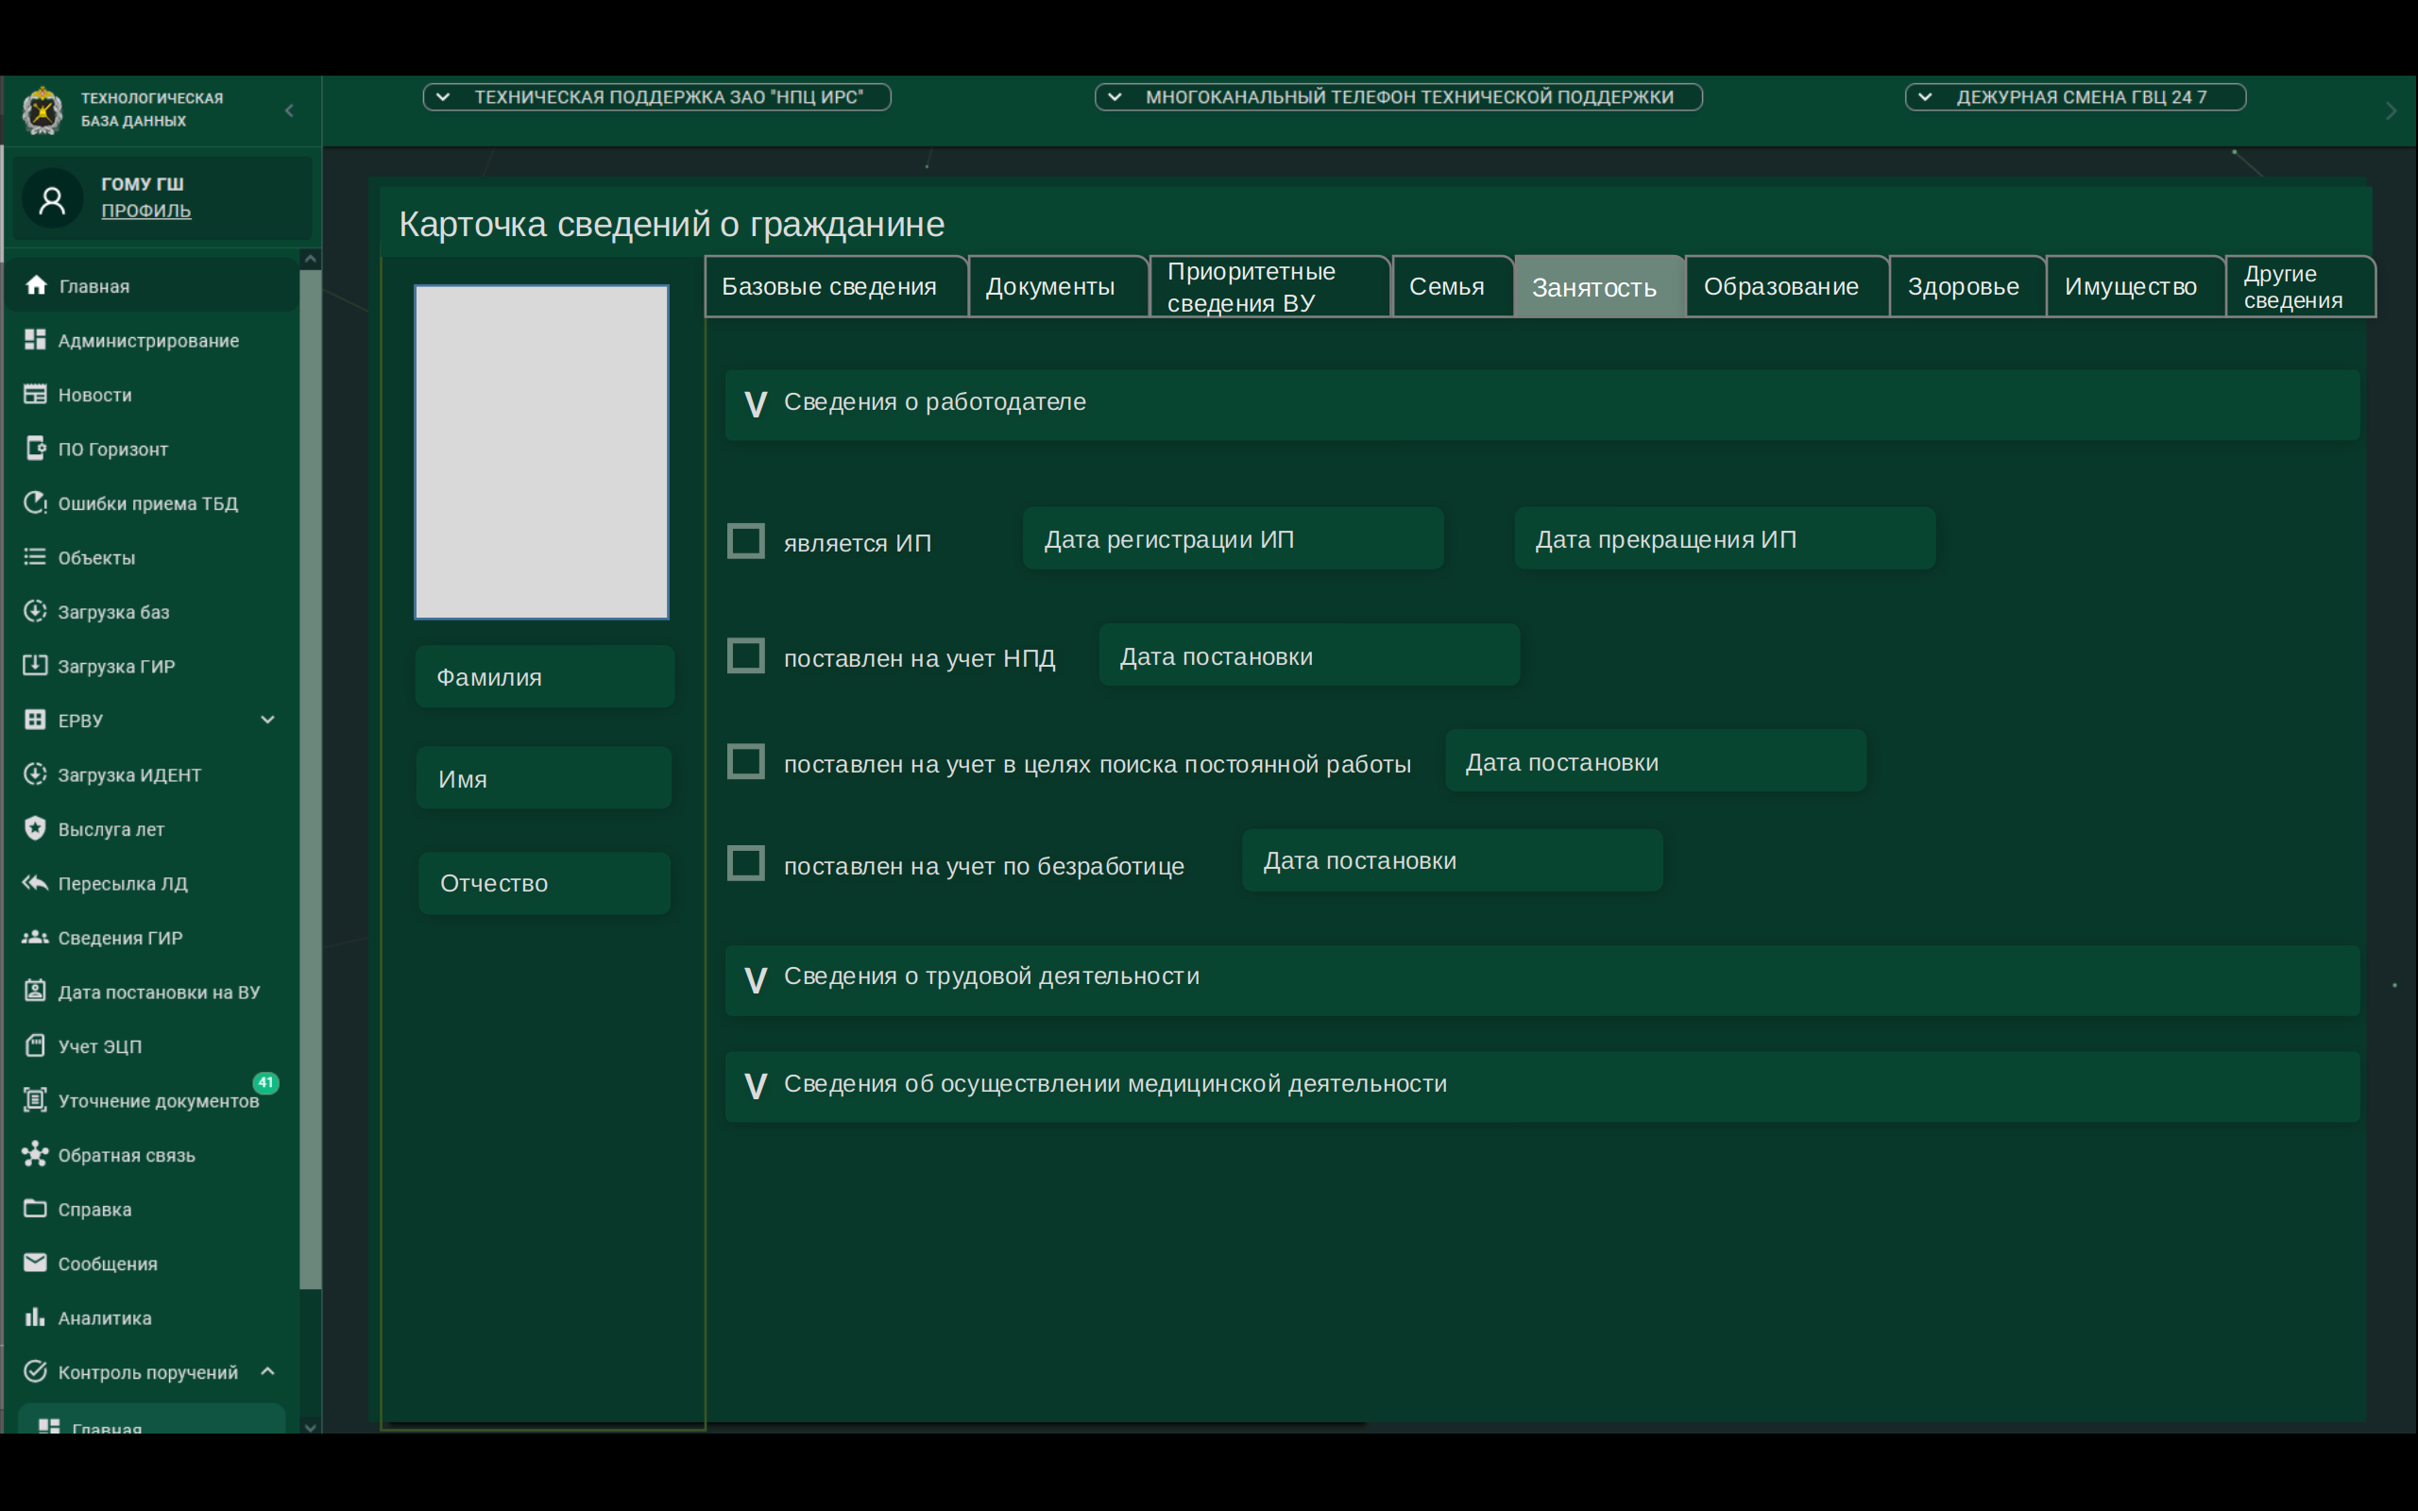Open Сообщения via the envelope icon

pos(36,1263)
